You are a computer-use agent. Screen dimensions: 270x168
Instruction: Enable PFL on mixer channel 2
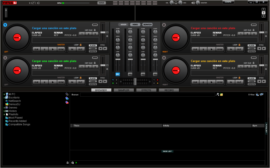(x=130, y=74)
